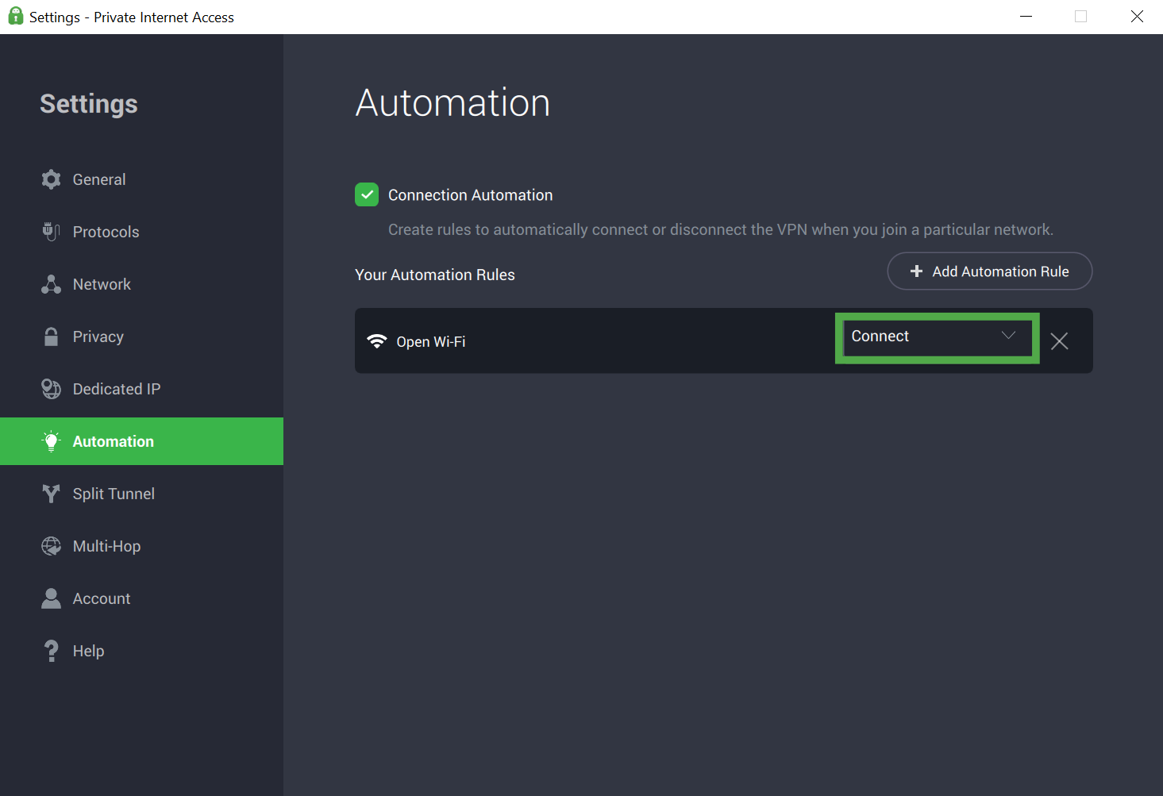Click the Protocols plug icon
This screenshot has height=796, width=1163.
tap(51, 232)
